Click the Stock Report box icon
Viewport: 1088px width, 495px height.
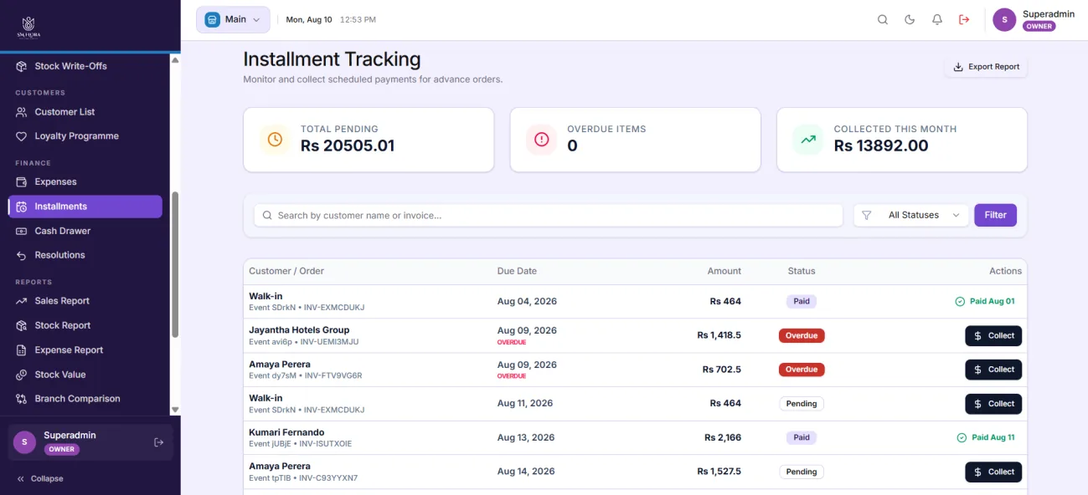pos(22,325)
